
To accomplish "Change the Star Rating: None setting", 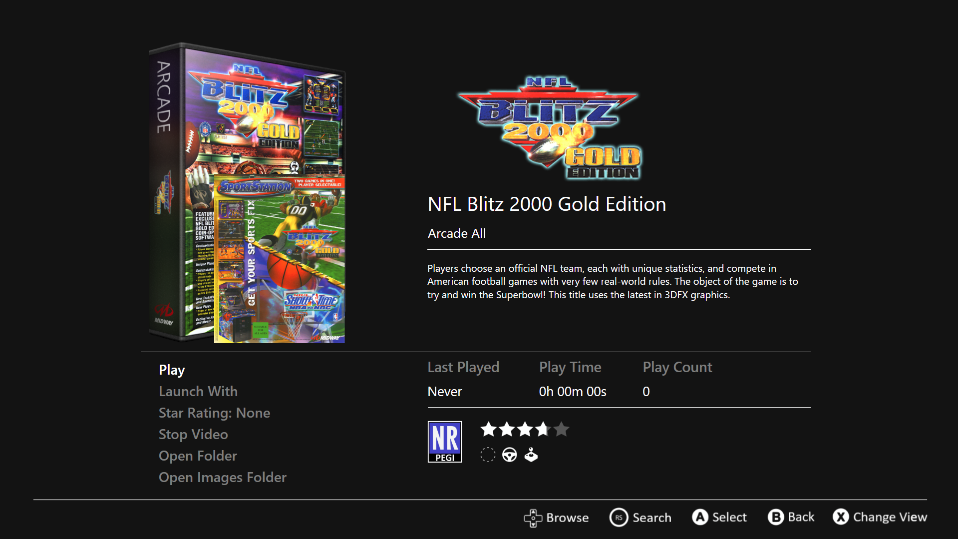I will click(x=214, y=413).
